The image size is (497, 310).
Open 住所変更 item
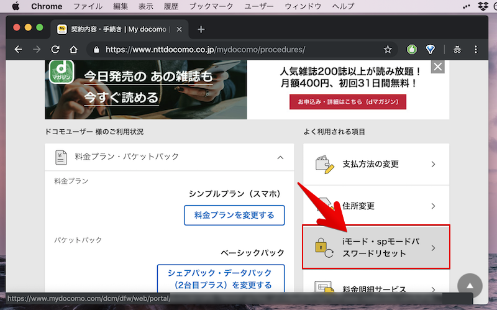pos(376,206)
